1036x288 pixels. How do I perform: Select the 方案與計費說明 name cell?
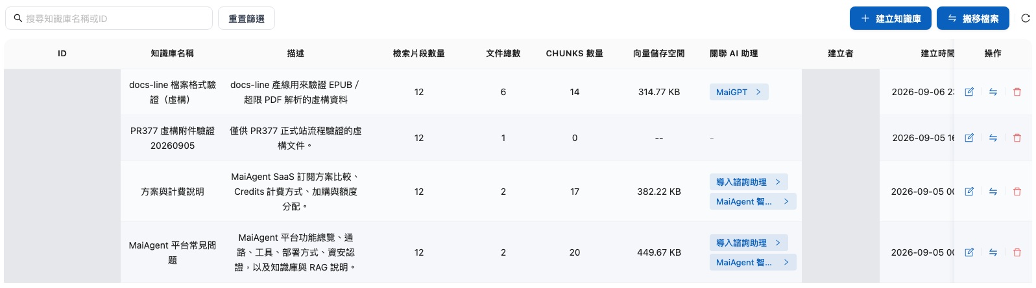click(173, 192)
